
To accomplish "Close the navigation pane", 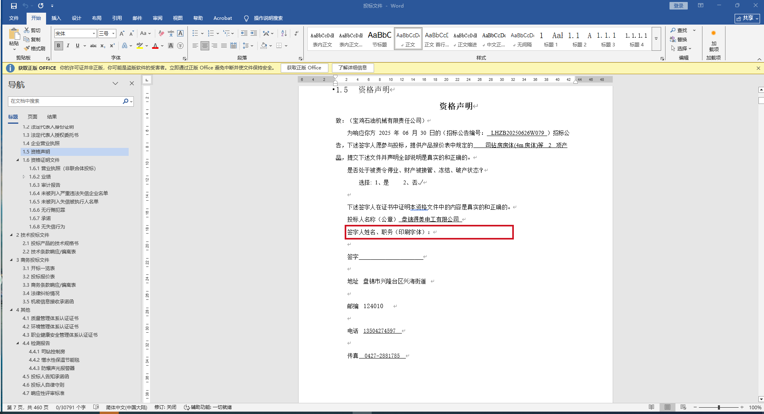I will coord(132,83).
